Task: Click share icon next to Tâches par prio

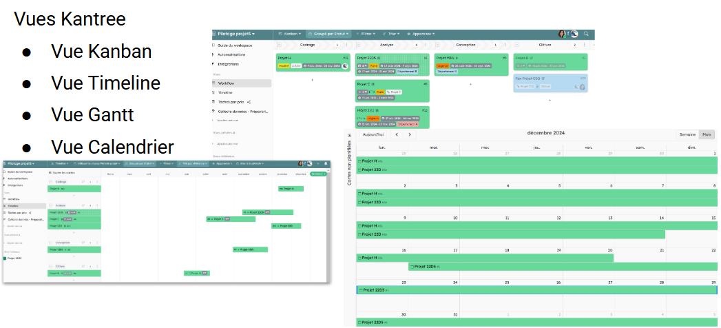Action: [x=249, y=102]
